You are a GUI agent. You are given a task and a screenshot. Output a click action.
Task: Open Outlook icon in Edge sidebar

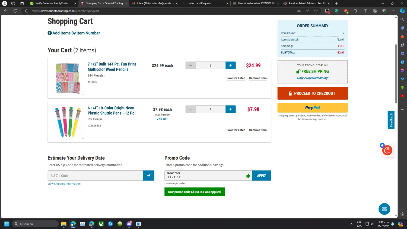point(402,62)
